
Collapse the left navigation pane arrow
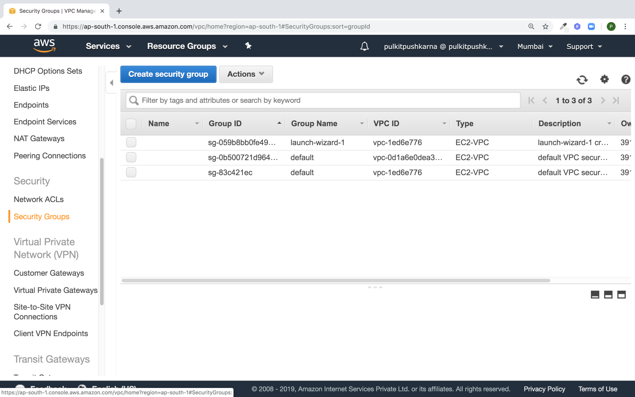(x=111, y=83)
